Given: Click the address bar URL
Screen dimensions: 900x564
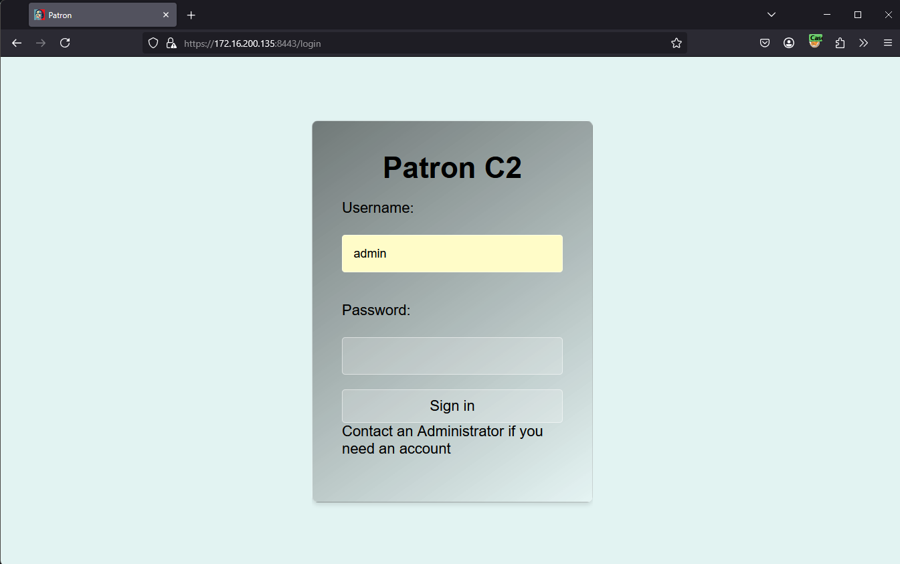Looking at the screenshot, I should tap(252, 43).
